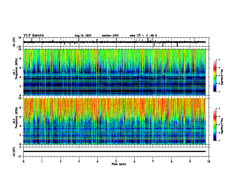Click time axis tick label '3'
Image resolution: width=235 pixels, height=181 pixels.
coord(79,161)
